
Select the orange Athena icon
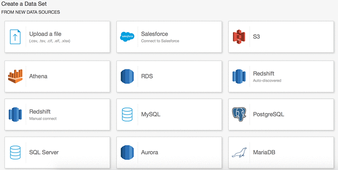[x=15, y=76]
